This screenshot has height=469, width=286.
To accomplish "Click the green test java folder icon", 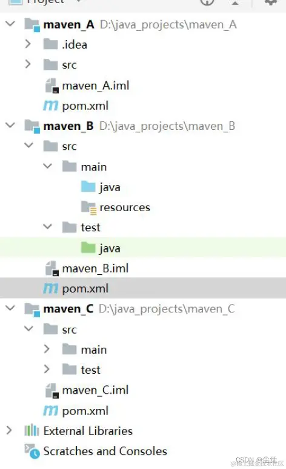I will point(88,248).
